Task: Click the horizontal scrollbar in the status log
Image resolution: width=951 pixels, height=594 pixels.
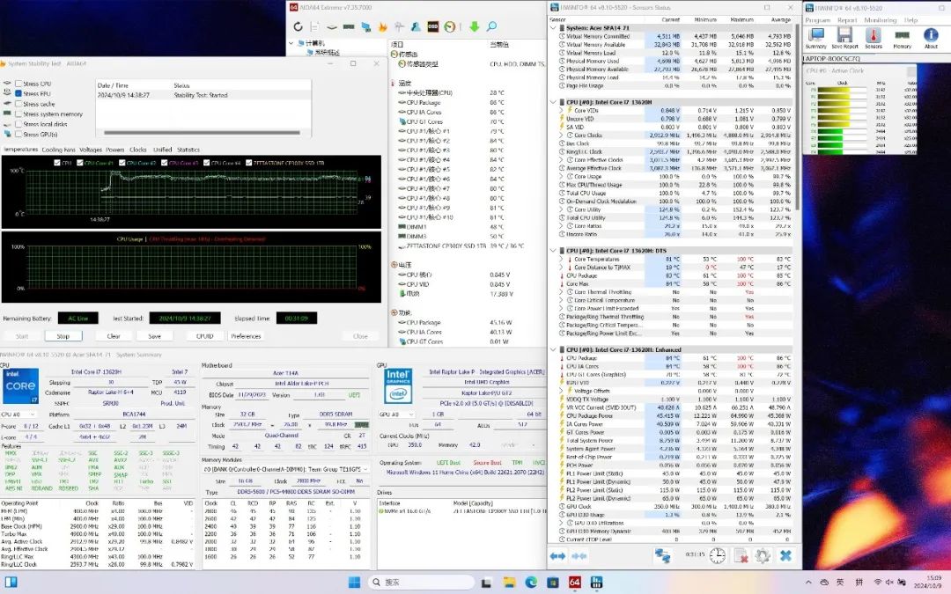Action: pyautogui.click(x=202, y=132)
